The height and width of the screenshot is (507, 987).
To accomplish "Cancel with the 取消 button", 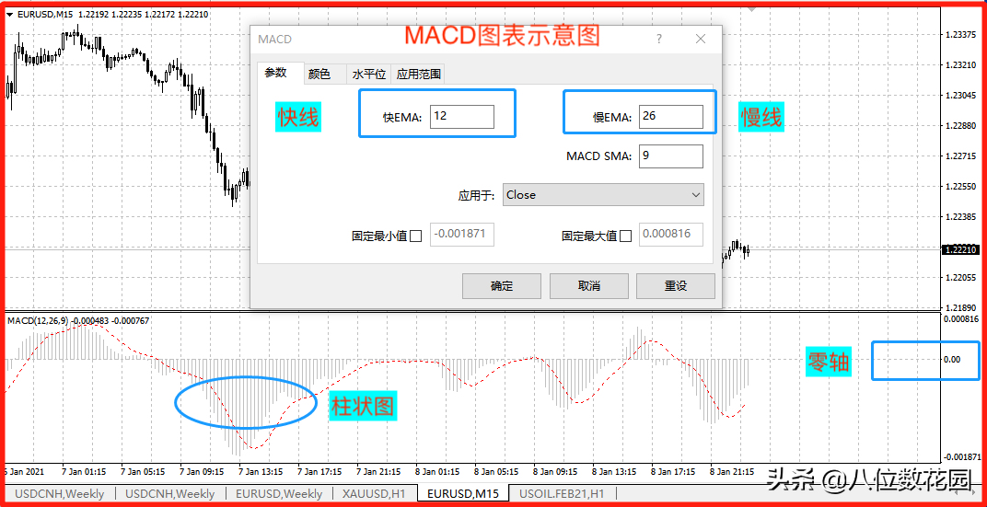I will (588, 286).
